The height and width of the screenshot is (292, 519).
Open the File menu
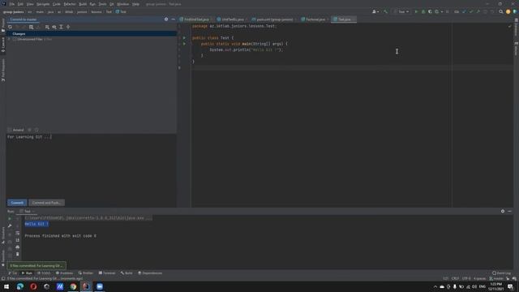pyautogui.click(x=12, y=4)
